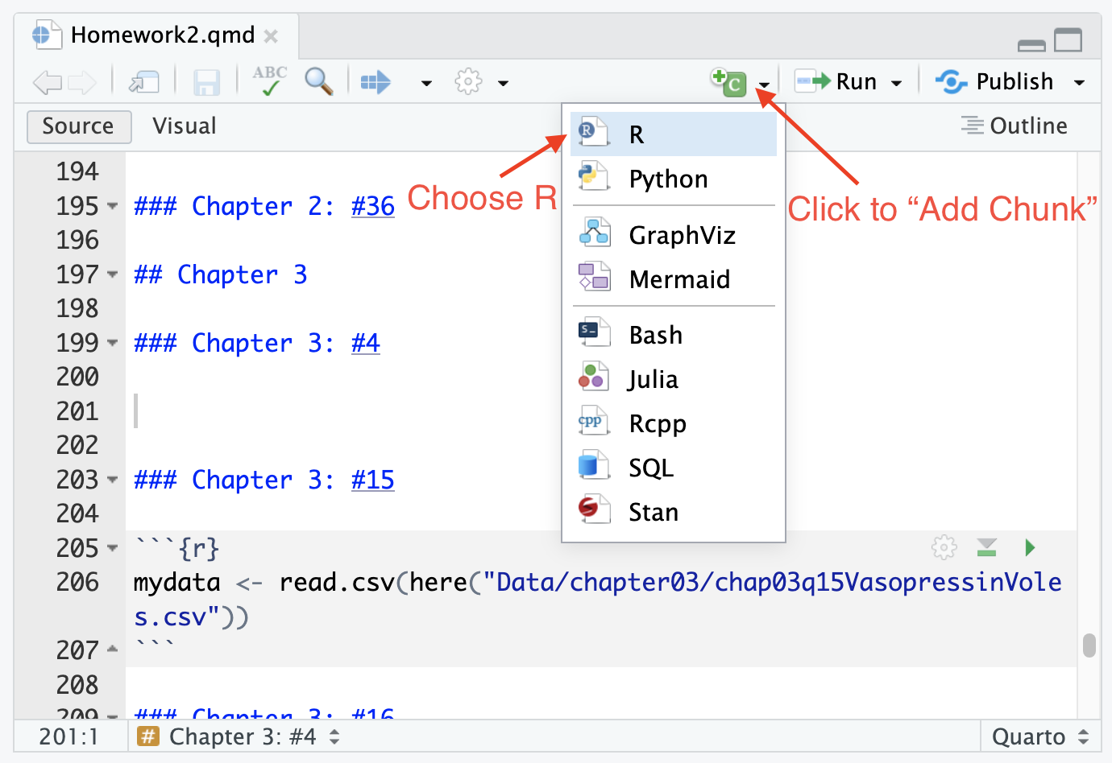The width and height of the screenshot is (1112, 763).
Task: Open render options dropdown arrow
Action: coord(426,83)
